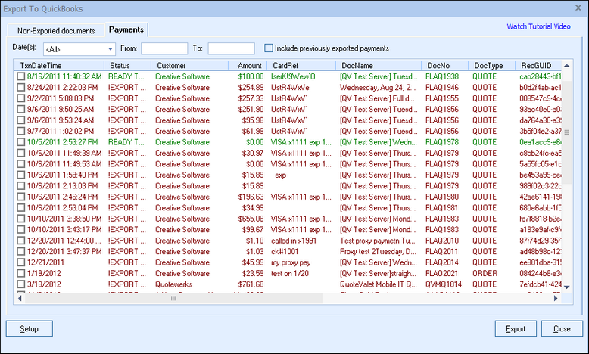Click the Customer column header
Image resolution: width=589 pixels, height=354 pixels.
pyautogui.click(x=171, y=66)
